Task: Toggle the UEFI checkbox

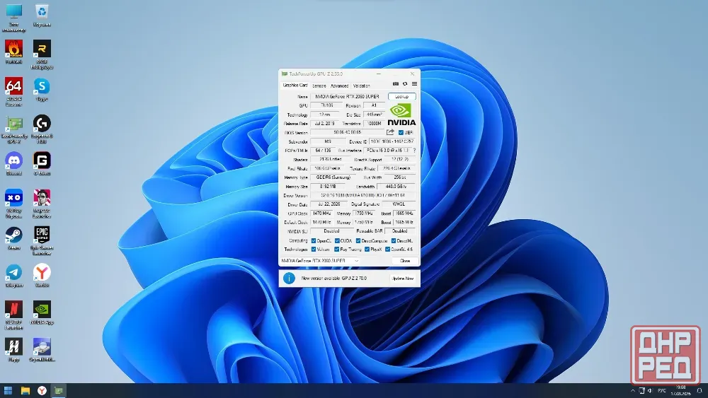Action: (x=401, y=132)
